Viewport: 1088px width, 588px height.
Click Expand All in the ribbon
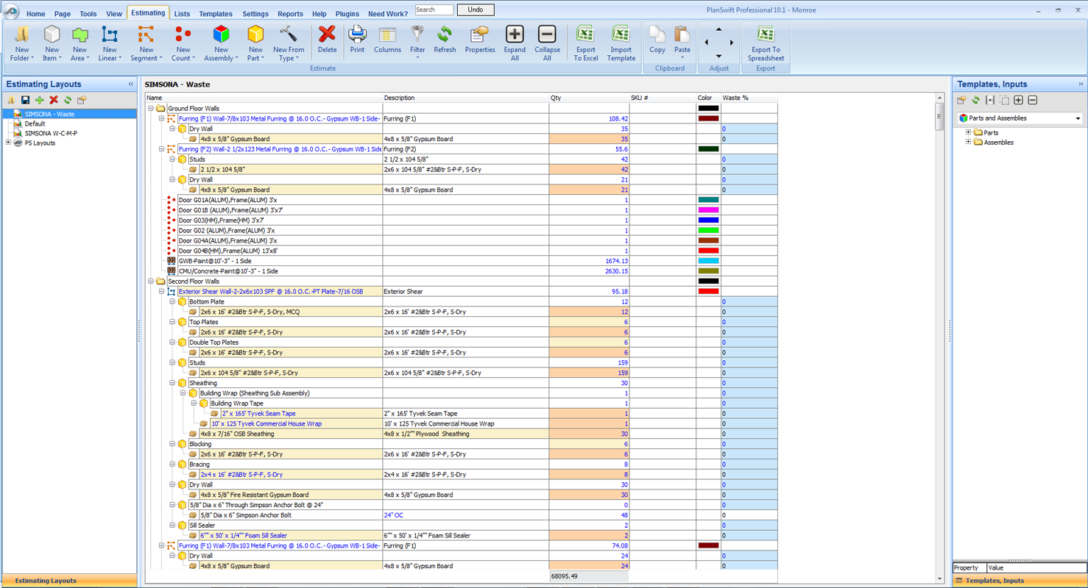pos(515,43)
